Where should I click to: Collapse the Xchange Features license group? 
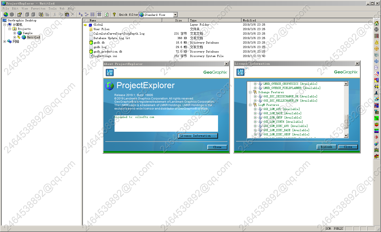click(x=250, y=92)
